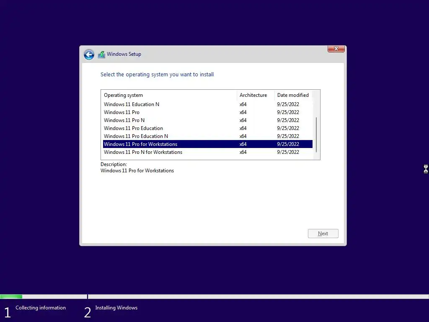The width and height of the screenshot is (429, 322).
Task: Select Windows 11 Pro for Workstations
Action: pos(208,144)
